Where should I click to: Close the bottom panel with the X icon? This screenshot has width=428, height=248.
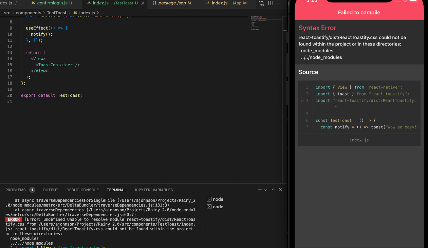click(x=281, y=190)
